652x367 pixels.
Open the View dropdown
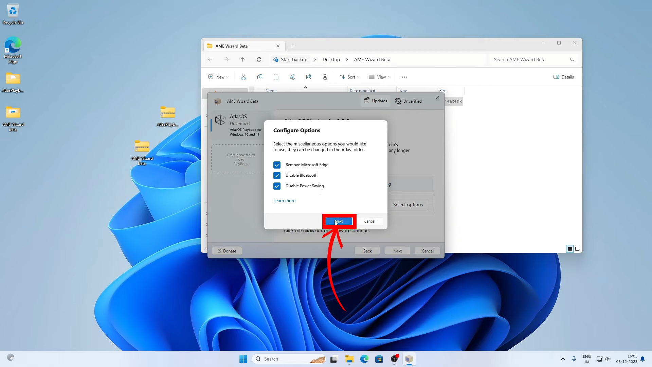(380, 77)
